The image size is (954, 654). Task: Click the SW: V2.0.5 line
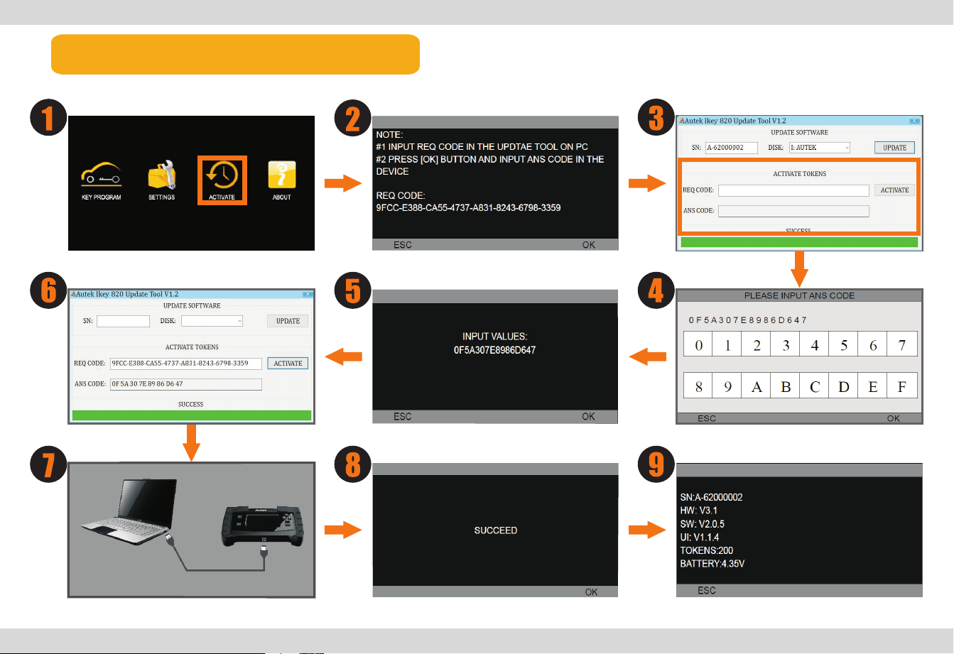click(703, 524)
